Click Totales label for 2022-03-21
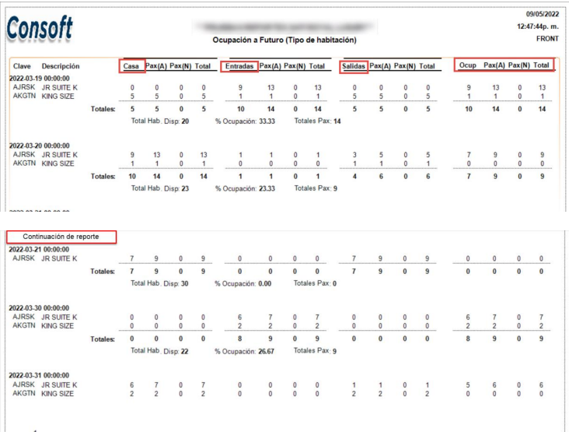The height and width of the screenshot is (432, 569). click(103, 272)
